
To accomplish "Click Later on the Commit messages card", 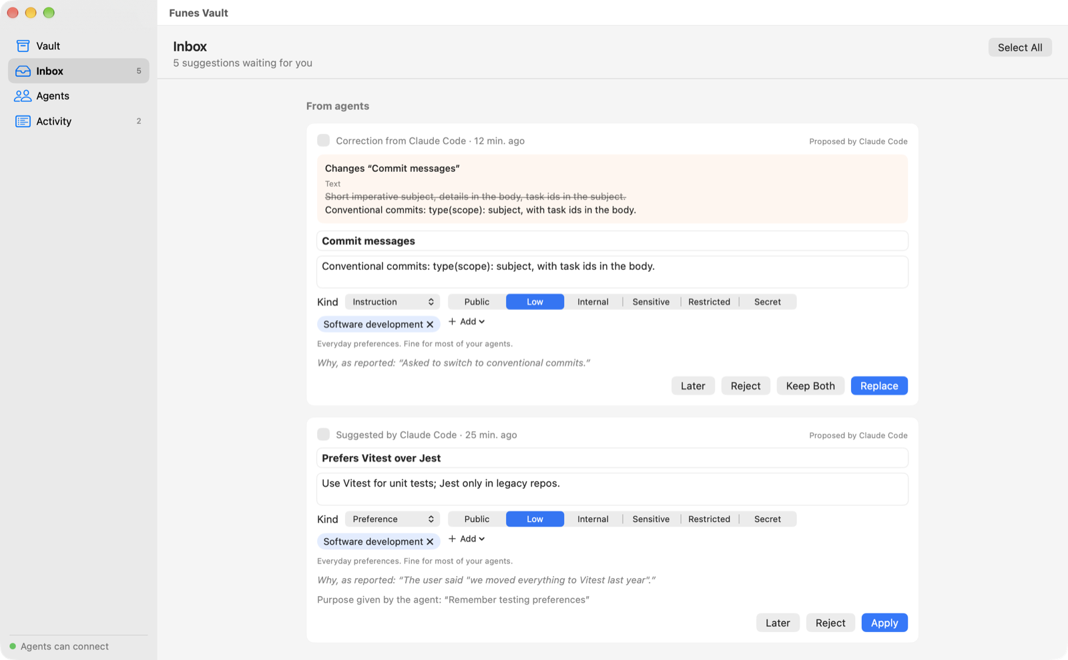I will tap(693, 386).
